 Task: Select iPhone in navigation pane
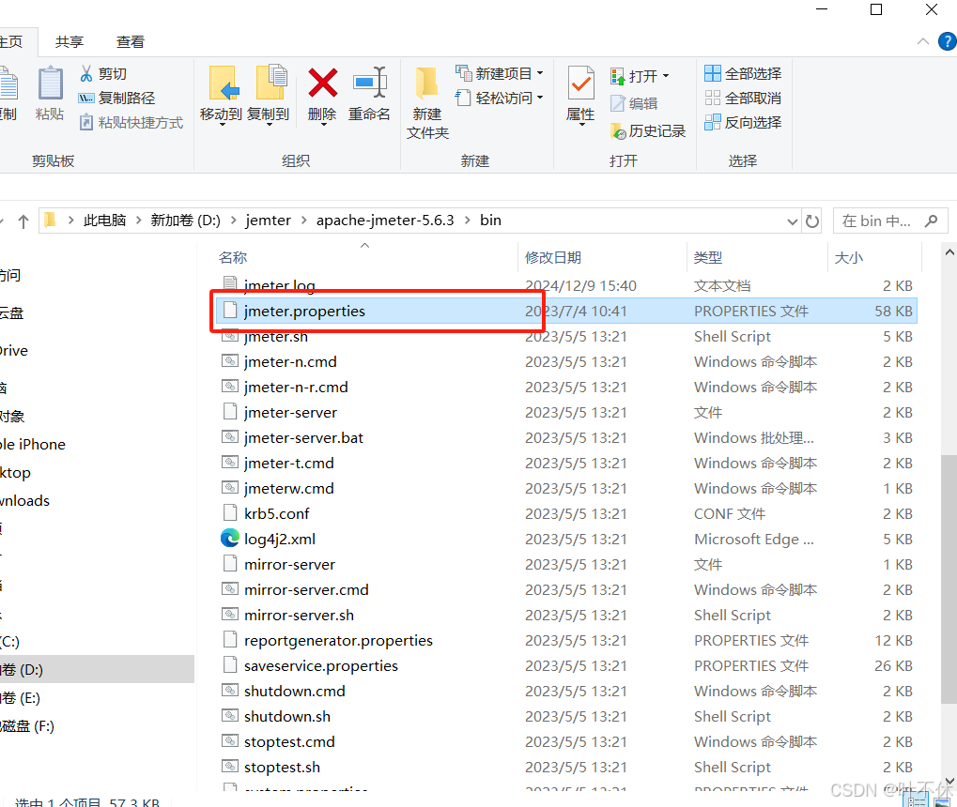(33, 444)
